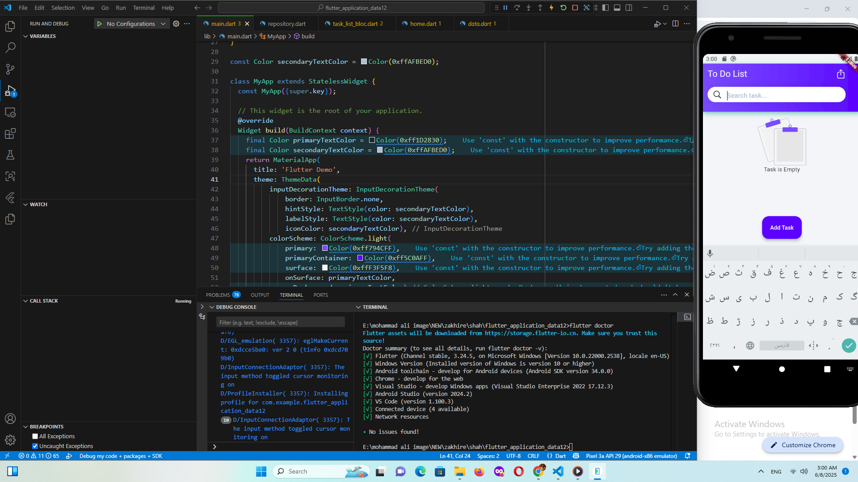Viewport: 858px width, 482px height.
Task: Open notifications bell in status bar
Action: pyautogui.click(x=688, y=456)
